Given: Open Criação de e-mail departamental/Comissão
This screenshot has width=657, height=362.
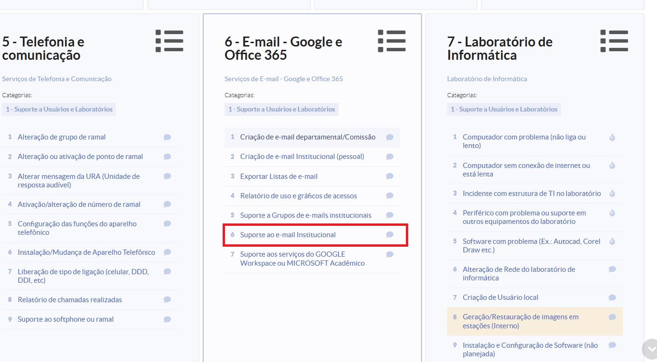Looking at the screenshot, I should coord(308,137).
